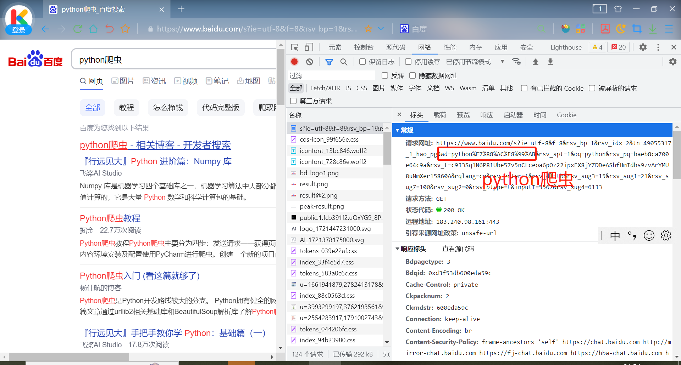This screenshot has width=681, height=365.
Task: Clear the network log icon
Action: 310,62
